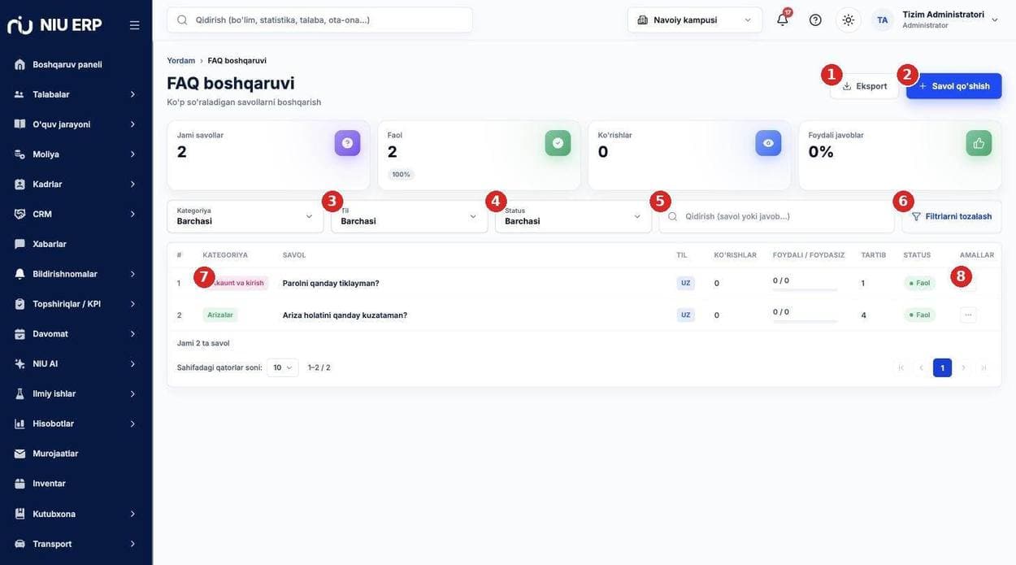
Task: Click the TA user avatar
Action: pos(883,20)
